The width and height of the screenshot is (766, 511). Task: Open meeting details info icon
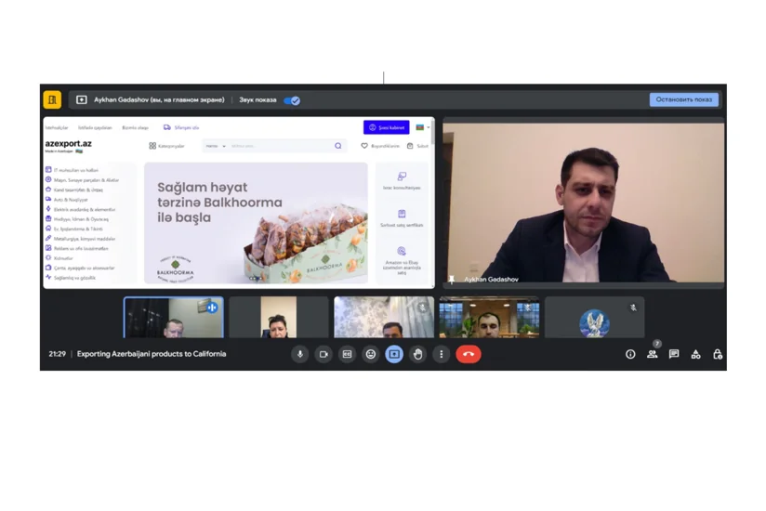click(630, 354)
